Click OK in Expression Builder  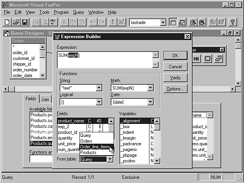(x=175, y=55)
